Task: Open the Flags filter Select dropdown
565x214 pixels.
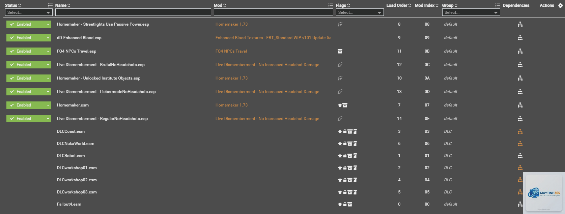Action: click(x=360, y=12)
